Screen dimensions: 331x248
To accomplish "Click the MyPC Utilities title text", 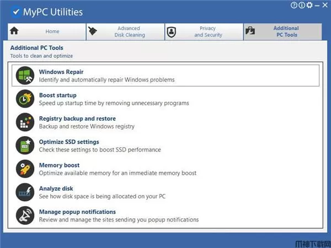I will point(53,12).
